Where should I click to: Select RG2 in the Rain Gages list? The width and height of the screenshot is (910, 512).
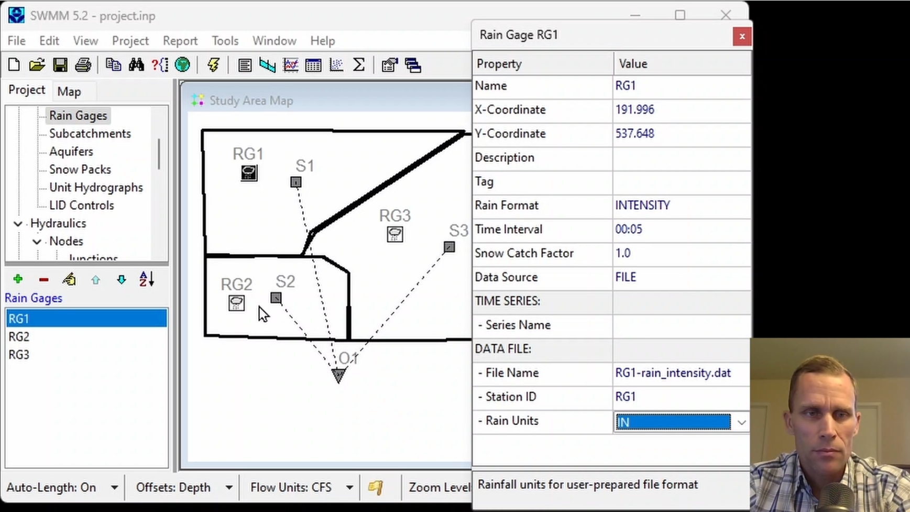pos(86,336)
